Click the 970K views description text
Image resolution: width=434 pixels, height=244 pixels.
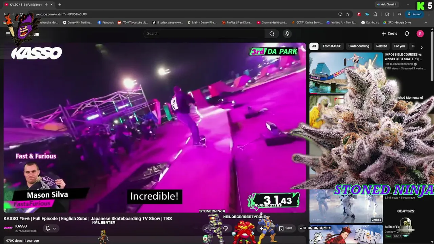(23, 241)
